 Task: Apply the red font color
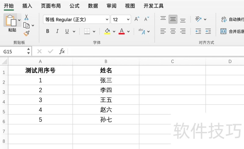(121, 31)
